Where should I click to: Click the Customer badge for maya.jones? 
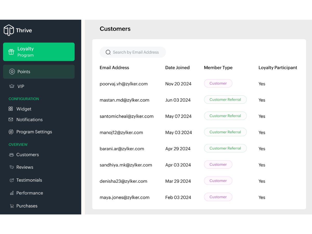218,197
